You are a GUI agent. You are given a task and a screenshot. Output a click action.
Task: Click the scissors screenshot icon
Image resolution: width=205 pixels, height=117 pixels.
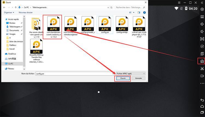tap(202, 68)
